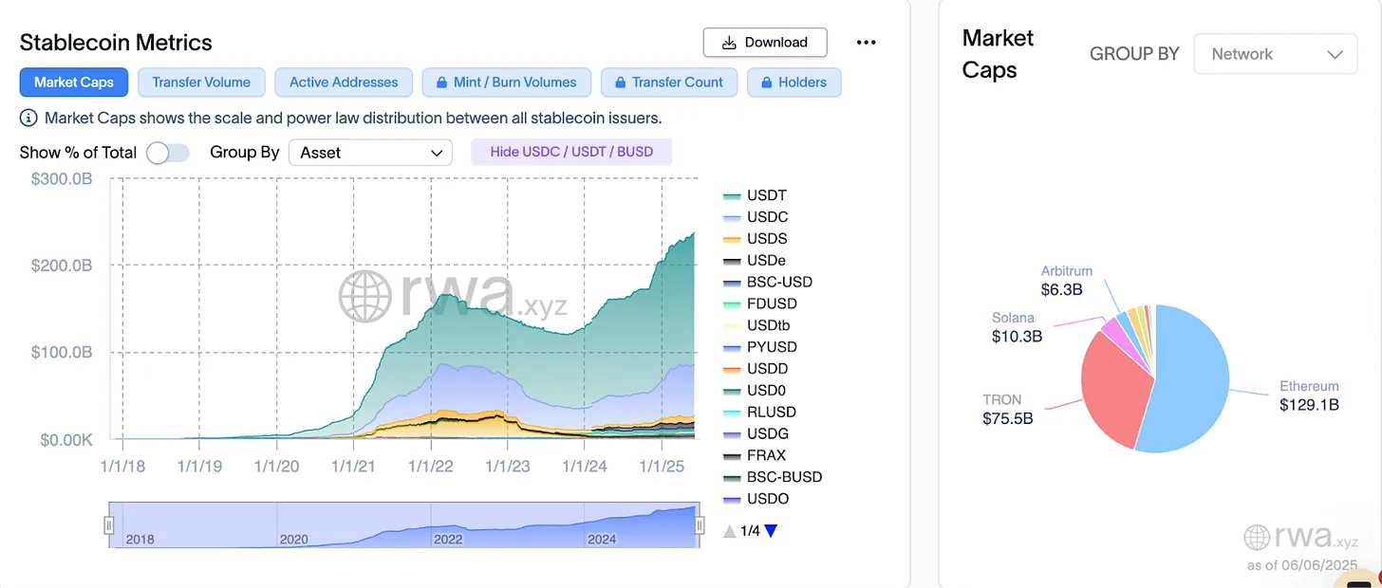Toggle USDO series in the legend
1382x588 pixels.
coord(755,499)
